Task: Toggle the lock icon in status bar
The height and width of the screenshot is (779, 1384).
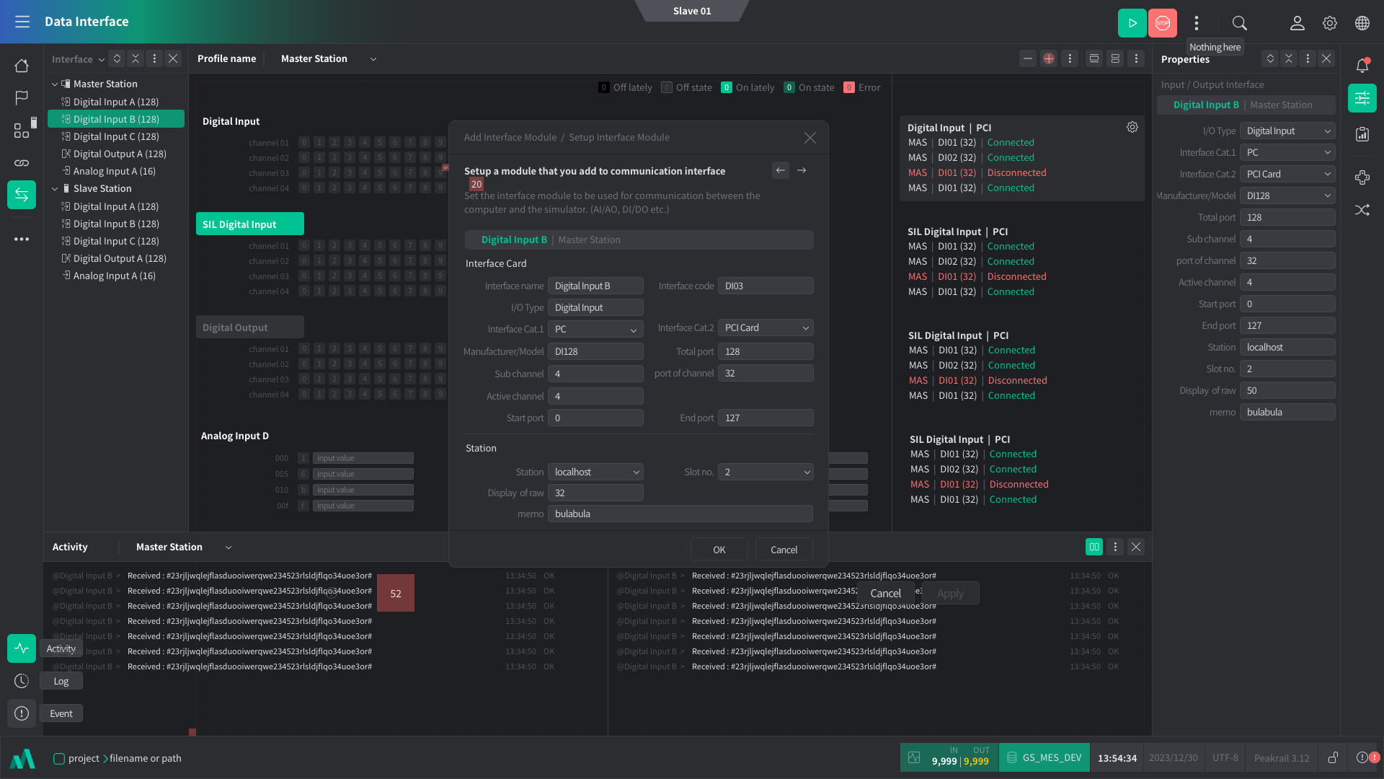Action: (1333, 757)
